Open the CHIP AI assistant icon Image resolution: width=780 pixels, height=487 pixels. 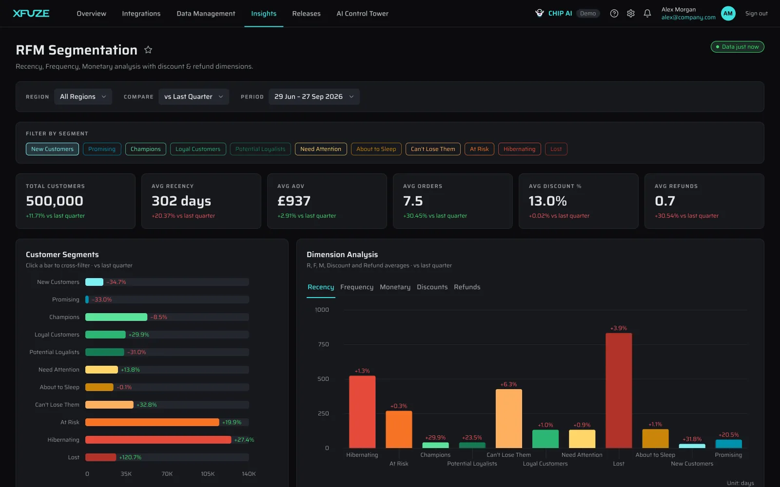click(540, 13)
